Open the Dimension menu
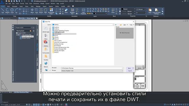 tap(36, 4)
